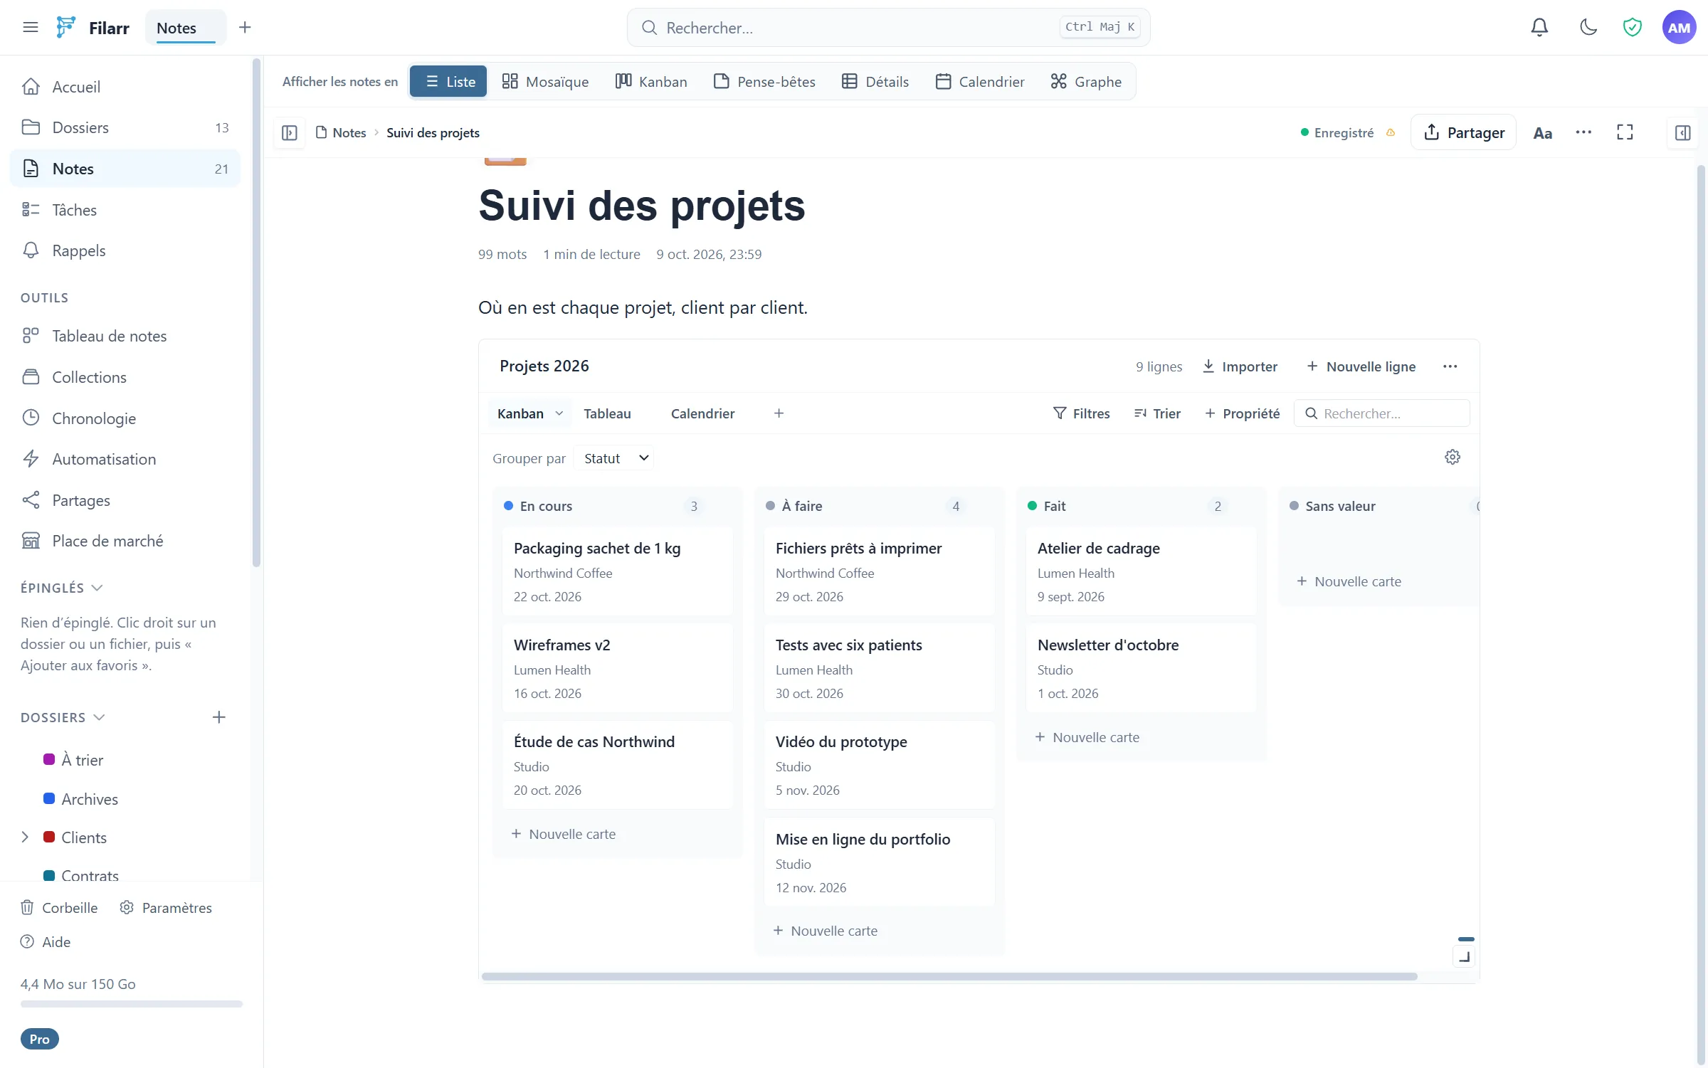Screen dimensions: 1708x1068
Task: Open notifications bell
Action: coord(1539,27)
